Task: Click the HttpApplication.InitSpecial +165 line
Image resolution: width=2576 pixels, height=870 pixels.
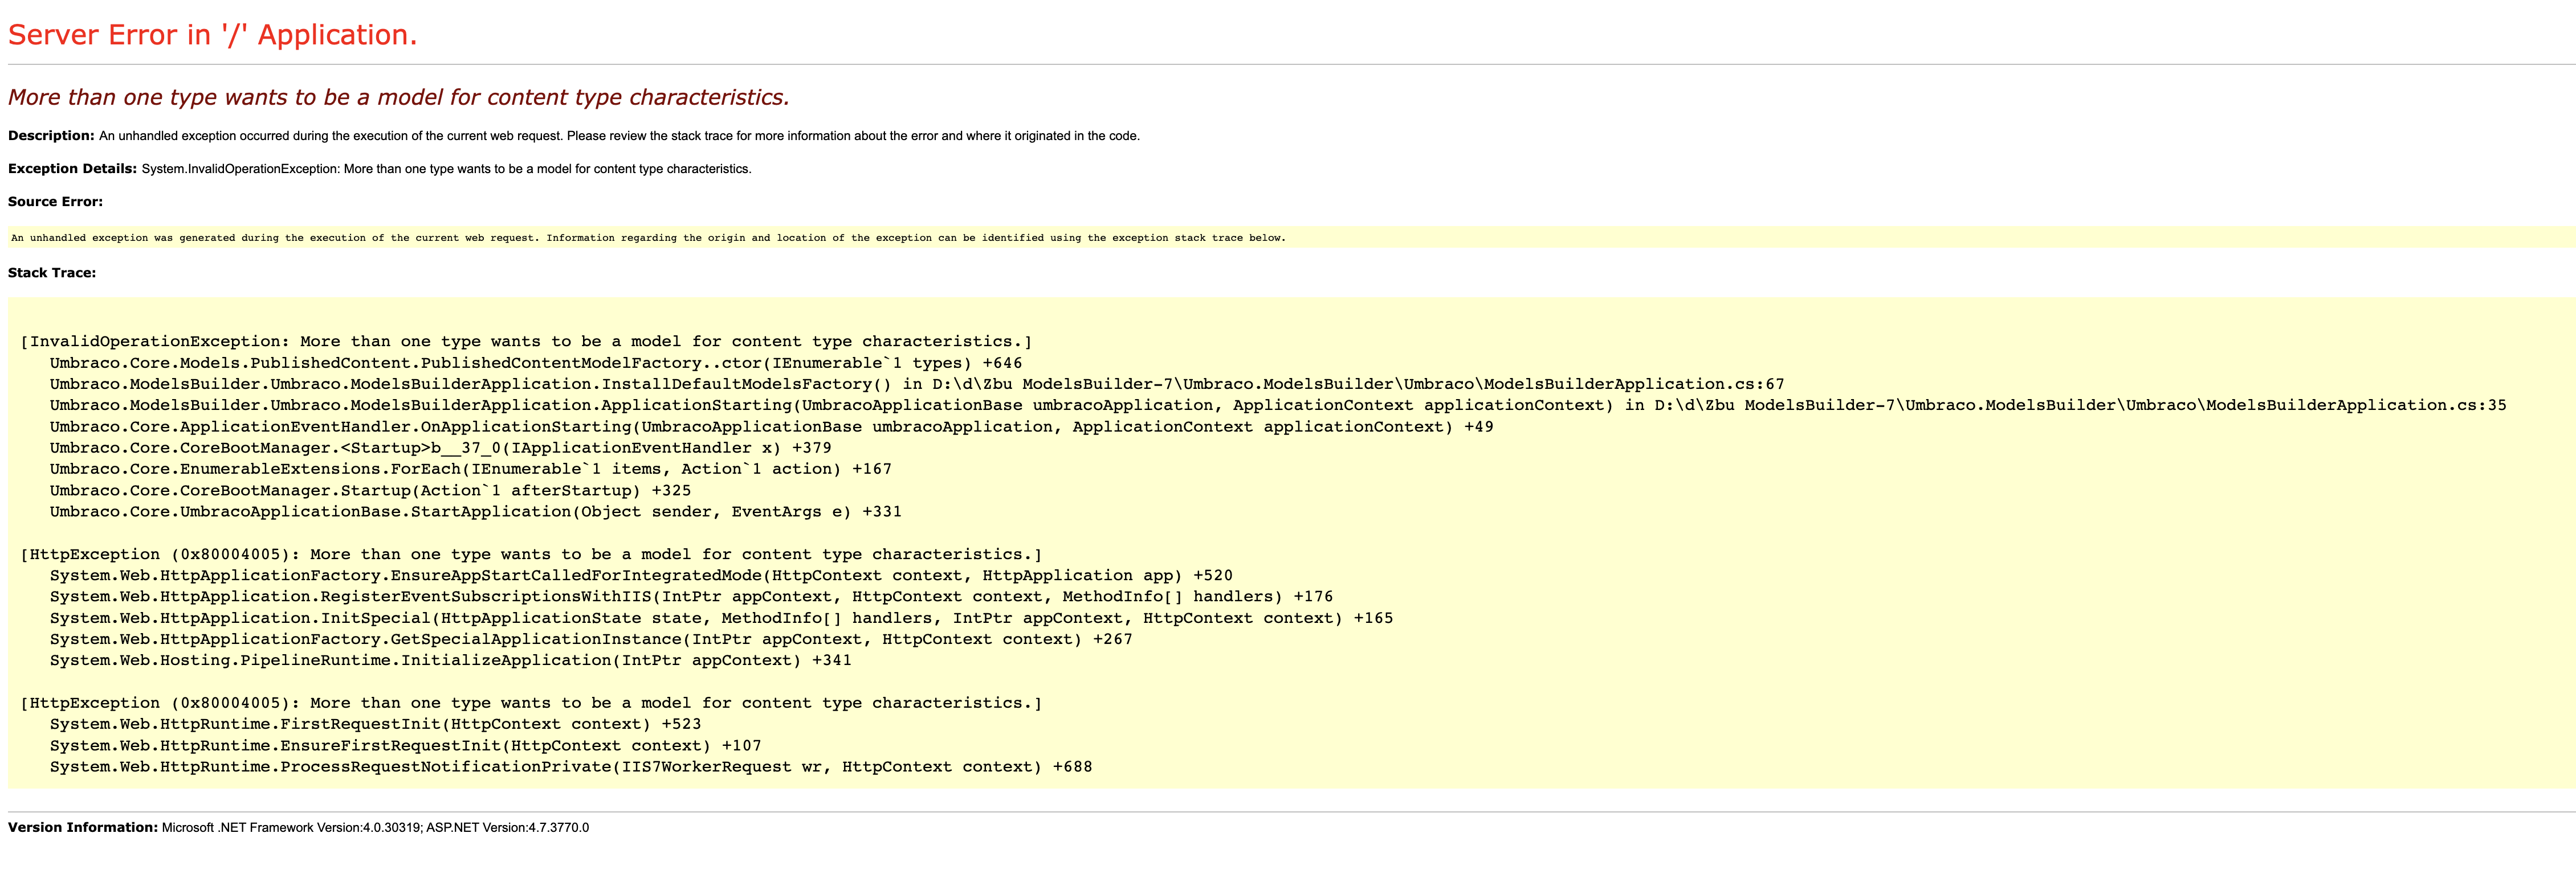Action: click(721, 618)
